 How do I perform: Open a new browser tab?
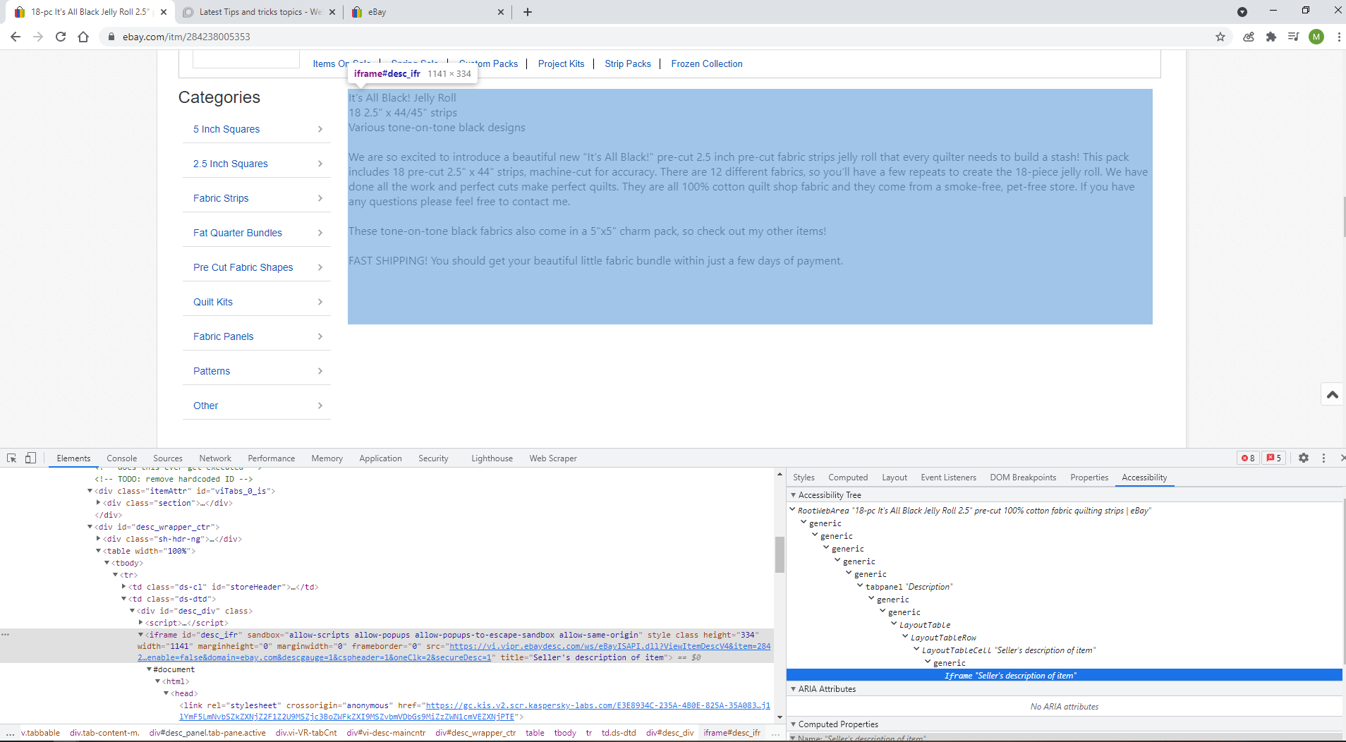(x=527, y=12)
